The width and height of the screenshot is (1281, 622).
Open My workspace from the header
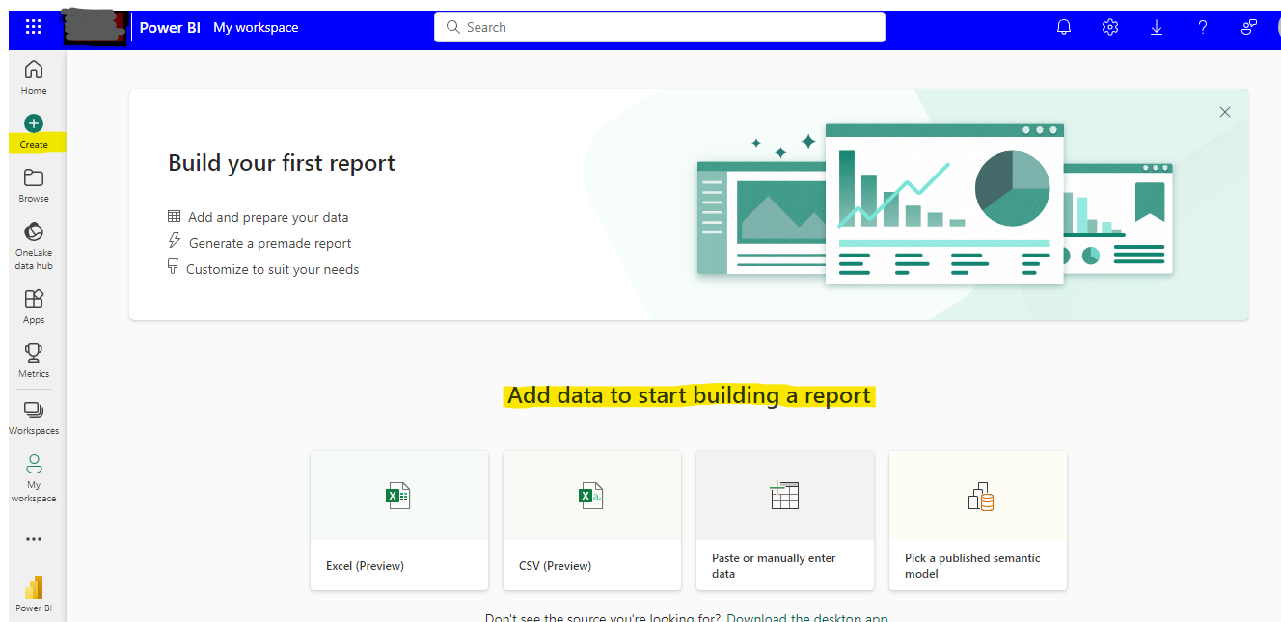(x=256, y=28)
